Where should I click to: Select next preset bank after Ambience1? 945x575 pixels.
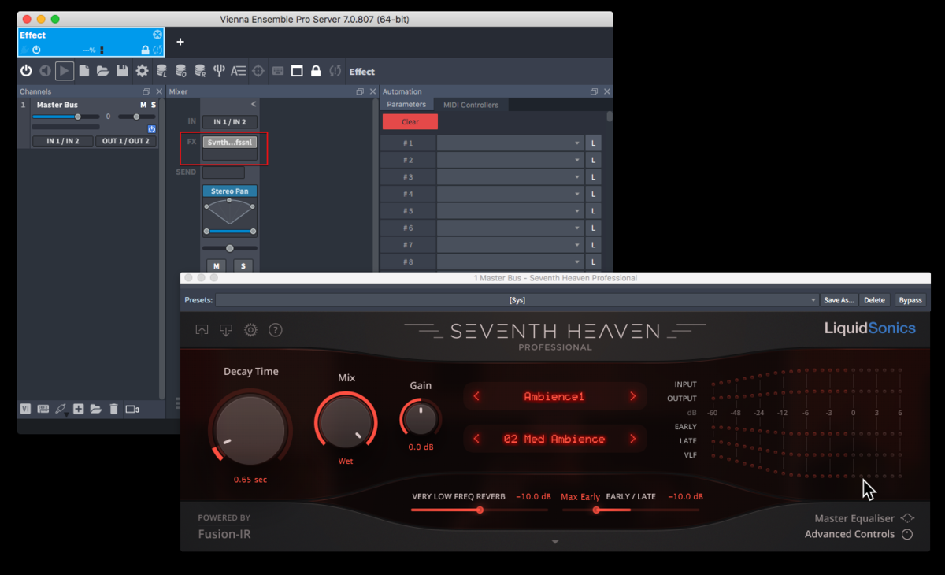[x=632, y=396]
